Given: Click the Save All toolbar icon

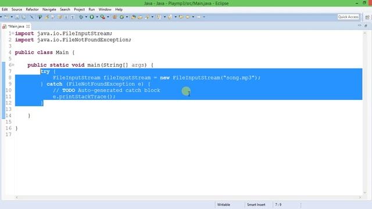Looking at the screenshot, I should [24, 17].
